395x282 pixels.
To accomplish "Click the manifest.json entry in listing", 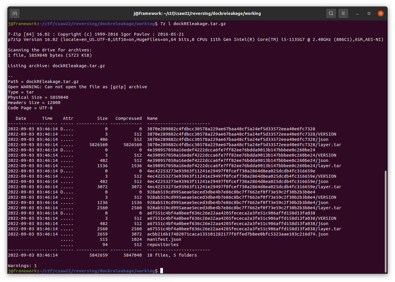I will (x=164, y=239).
